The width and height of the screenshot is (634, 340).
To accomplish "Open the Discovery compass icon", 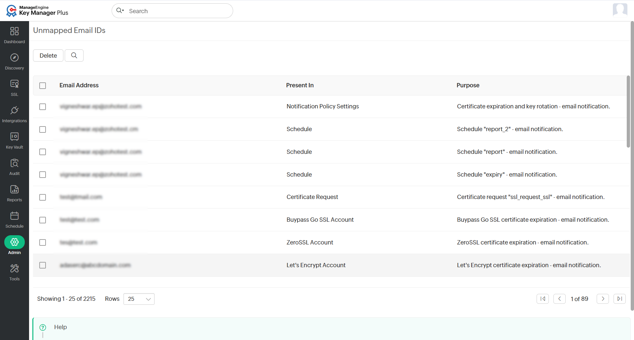I will pyautogui.click(x=15, y=58).
